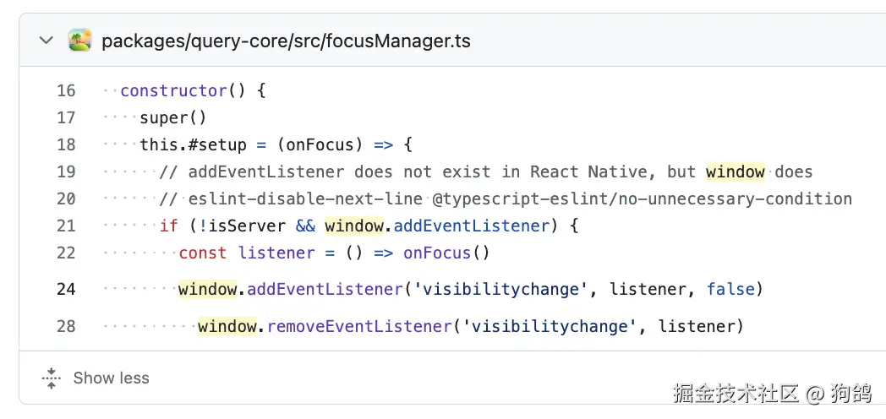This screenshot has height=419, width=886.
Task: Click line number 28
Action: [66, 326]
